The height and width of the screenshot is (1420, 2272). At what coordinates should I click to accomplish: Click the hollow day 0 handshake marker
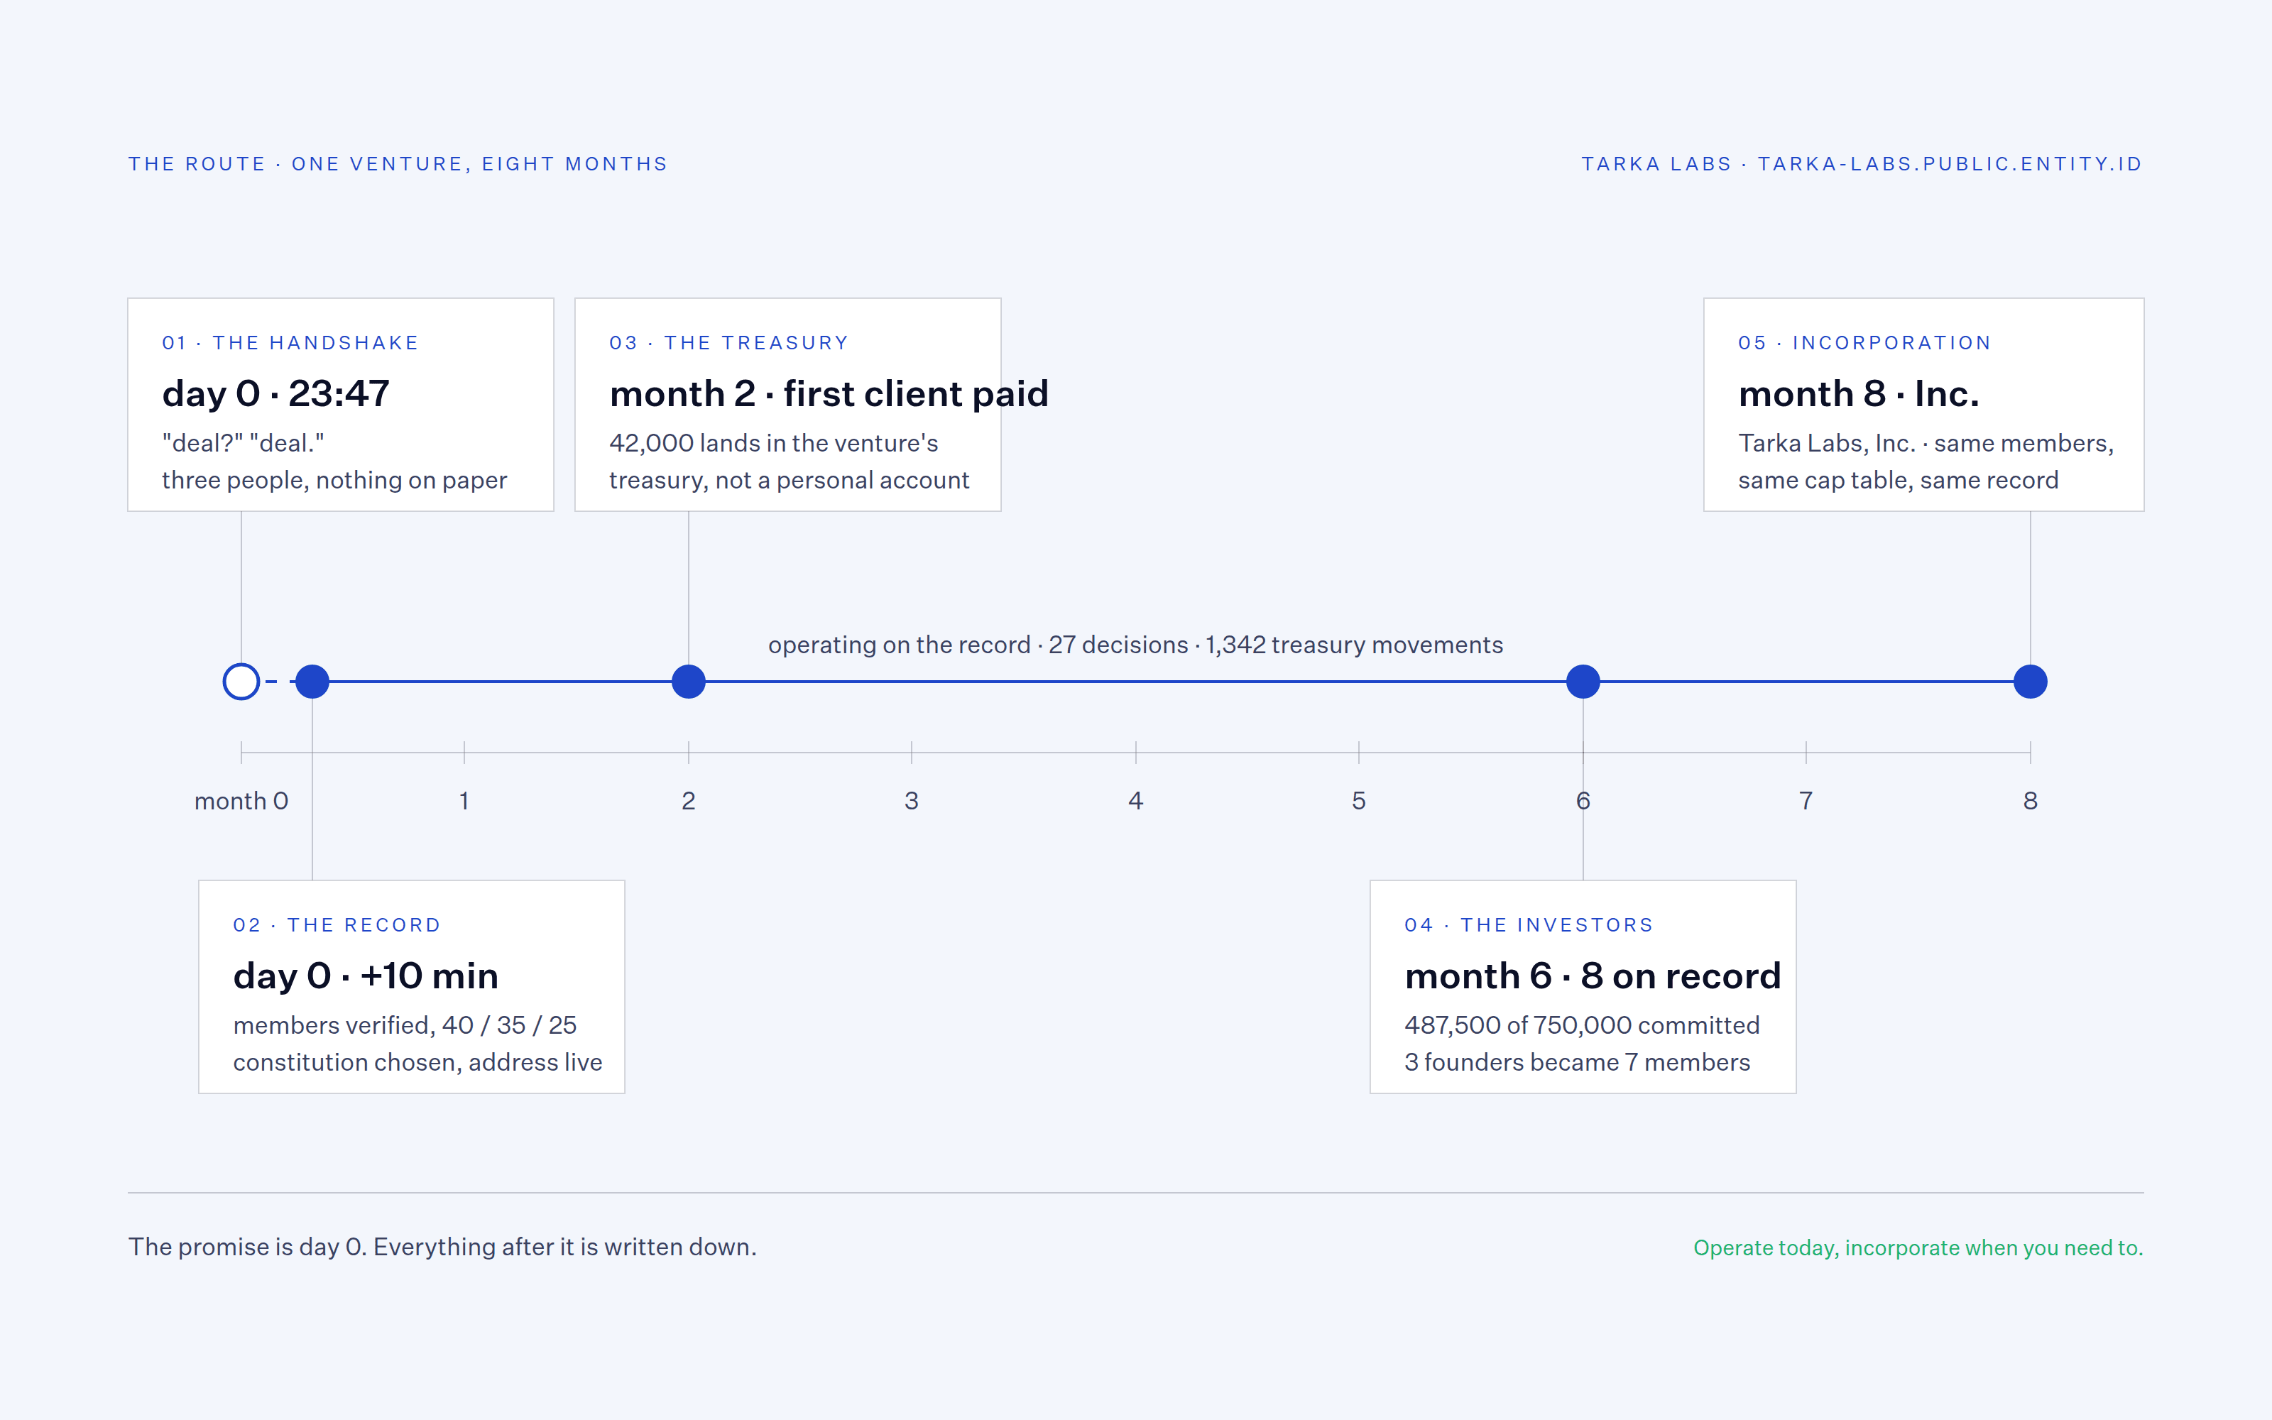tap(241, 682)
